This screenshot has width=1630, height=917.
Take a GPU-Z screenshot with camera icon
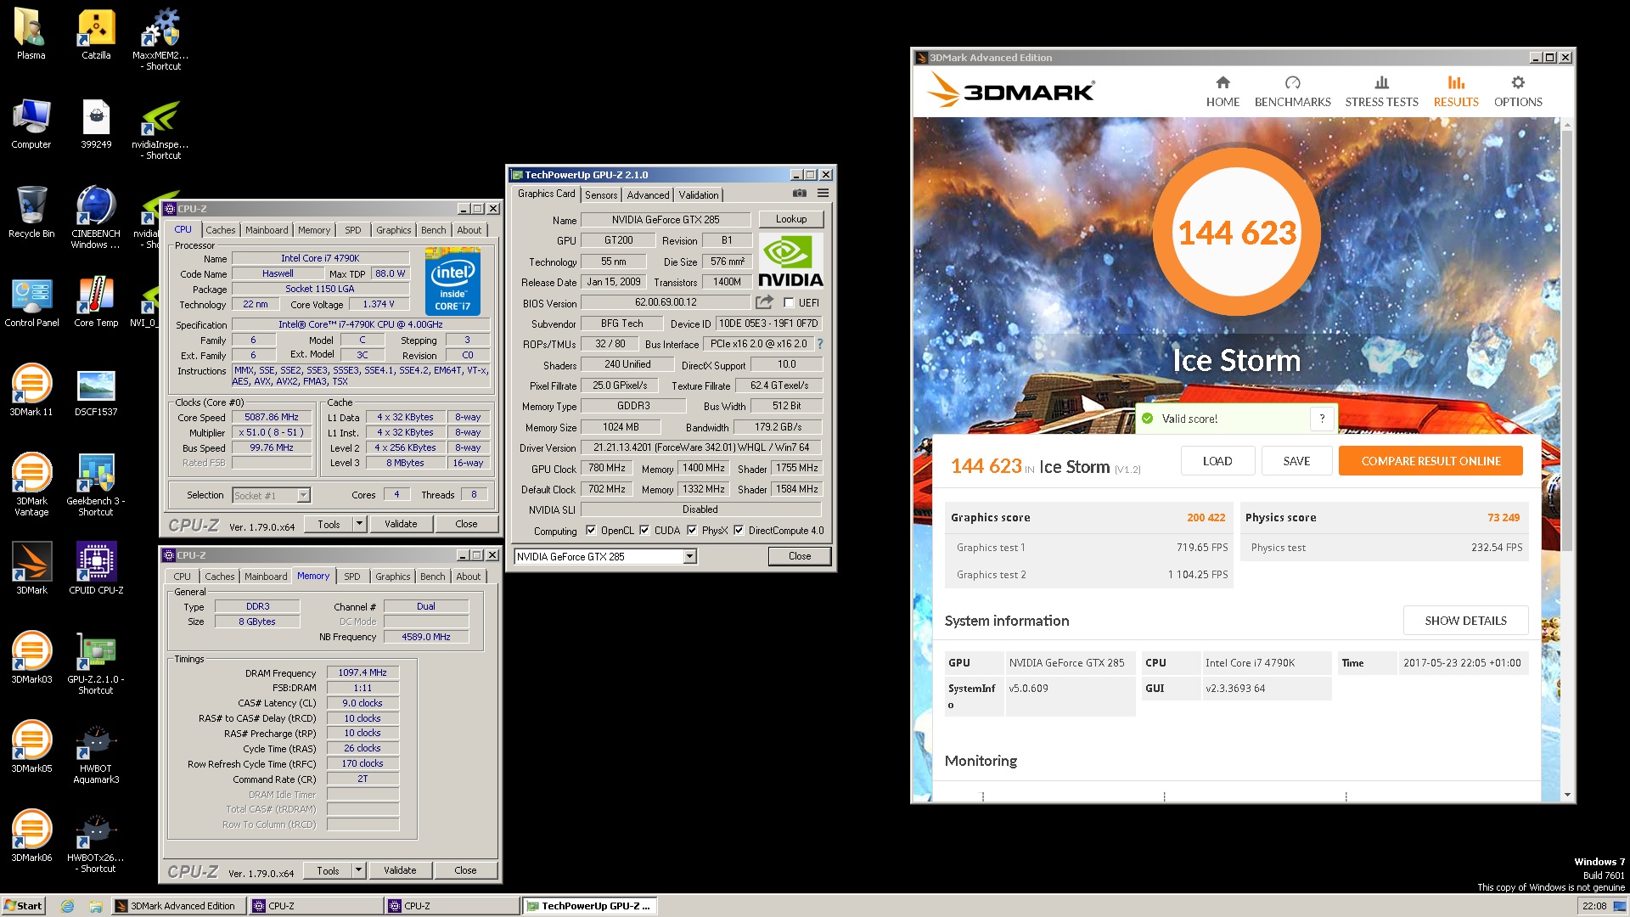click(799, 194)
